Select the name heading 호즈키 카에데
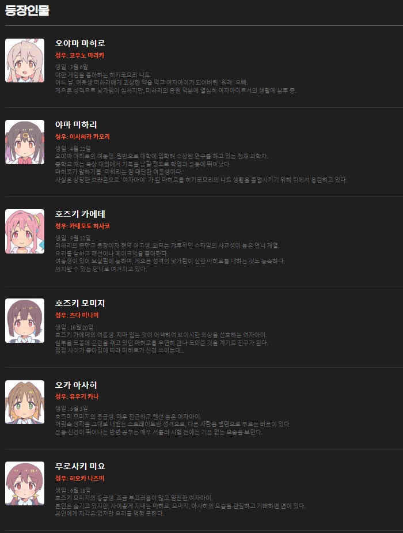This screenshot has height=533, width=403. (80, 214)
